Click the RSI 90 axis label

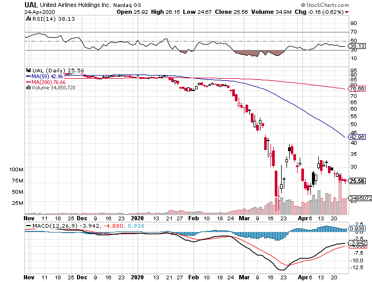click(x=353, y=23)
